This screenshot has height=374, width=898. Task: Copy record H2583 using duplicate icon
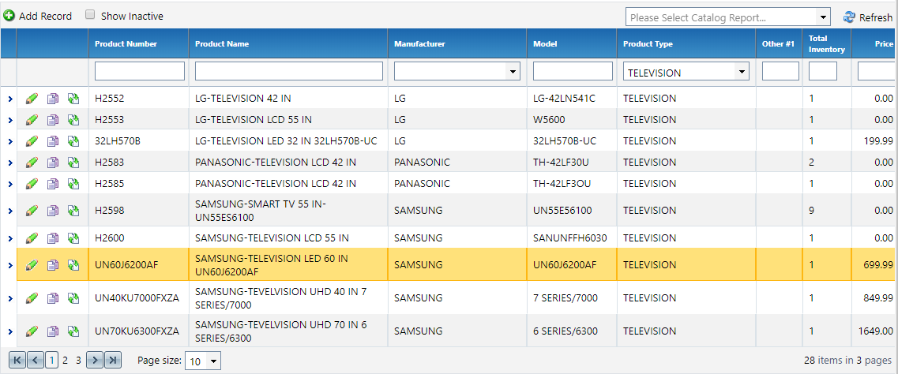[53, 163]
